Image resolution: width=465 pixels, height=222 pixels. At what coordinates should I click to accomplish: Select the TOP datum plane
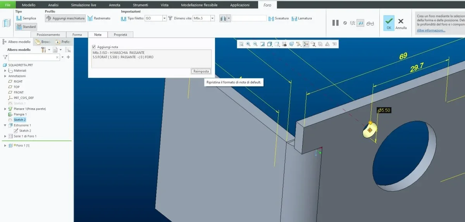[17, 87]
